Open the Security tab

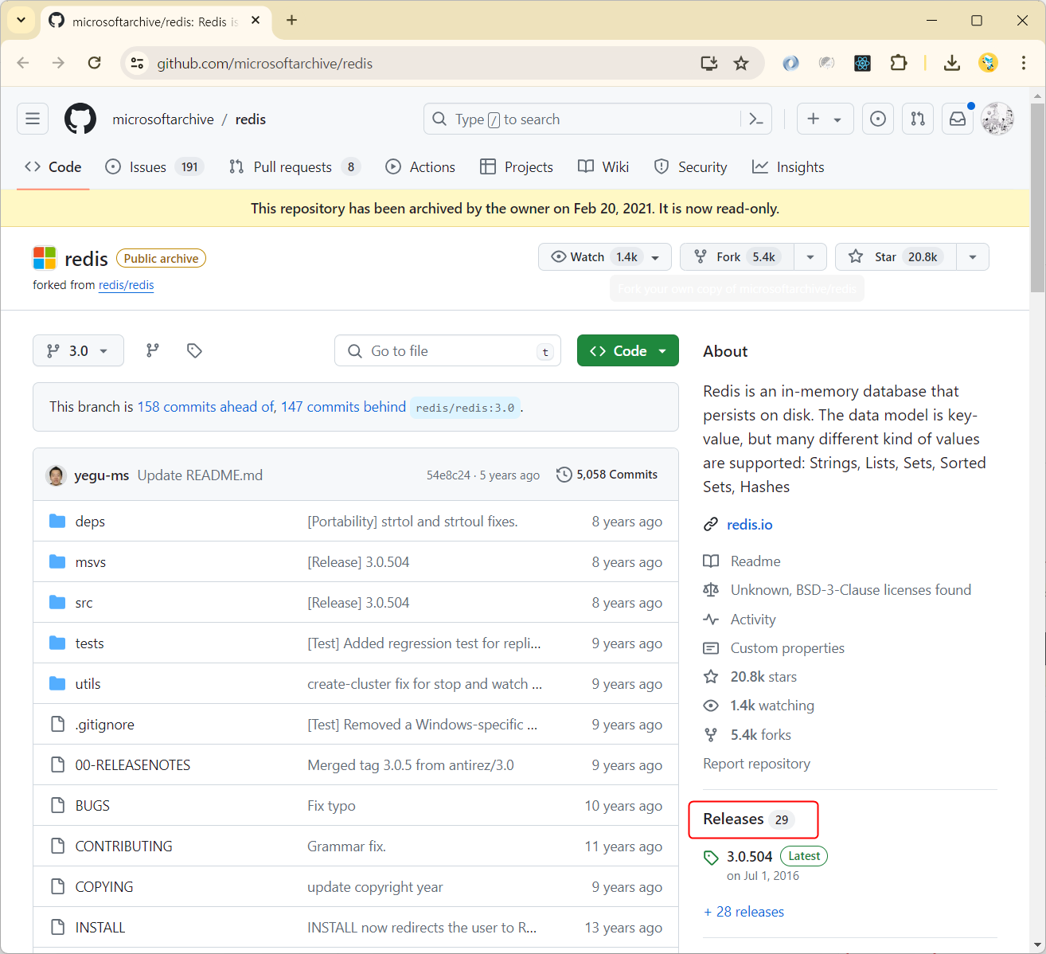click(690, 167)
